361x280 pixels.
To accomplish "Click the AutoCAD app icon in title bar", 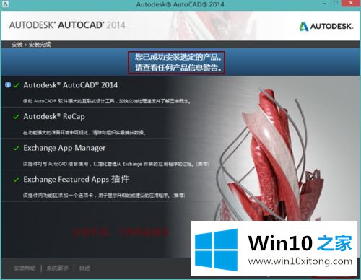I will (5, 4).
